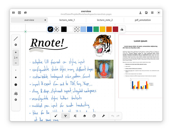Pick the transparent checkered swatch
Screen dimensions: 172x132
[77, 29]
